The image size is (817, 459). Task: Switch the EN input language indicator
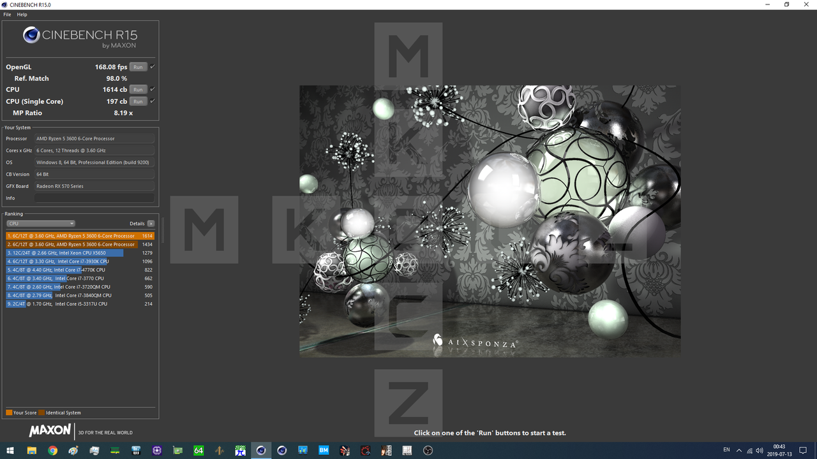point(726,450)
